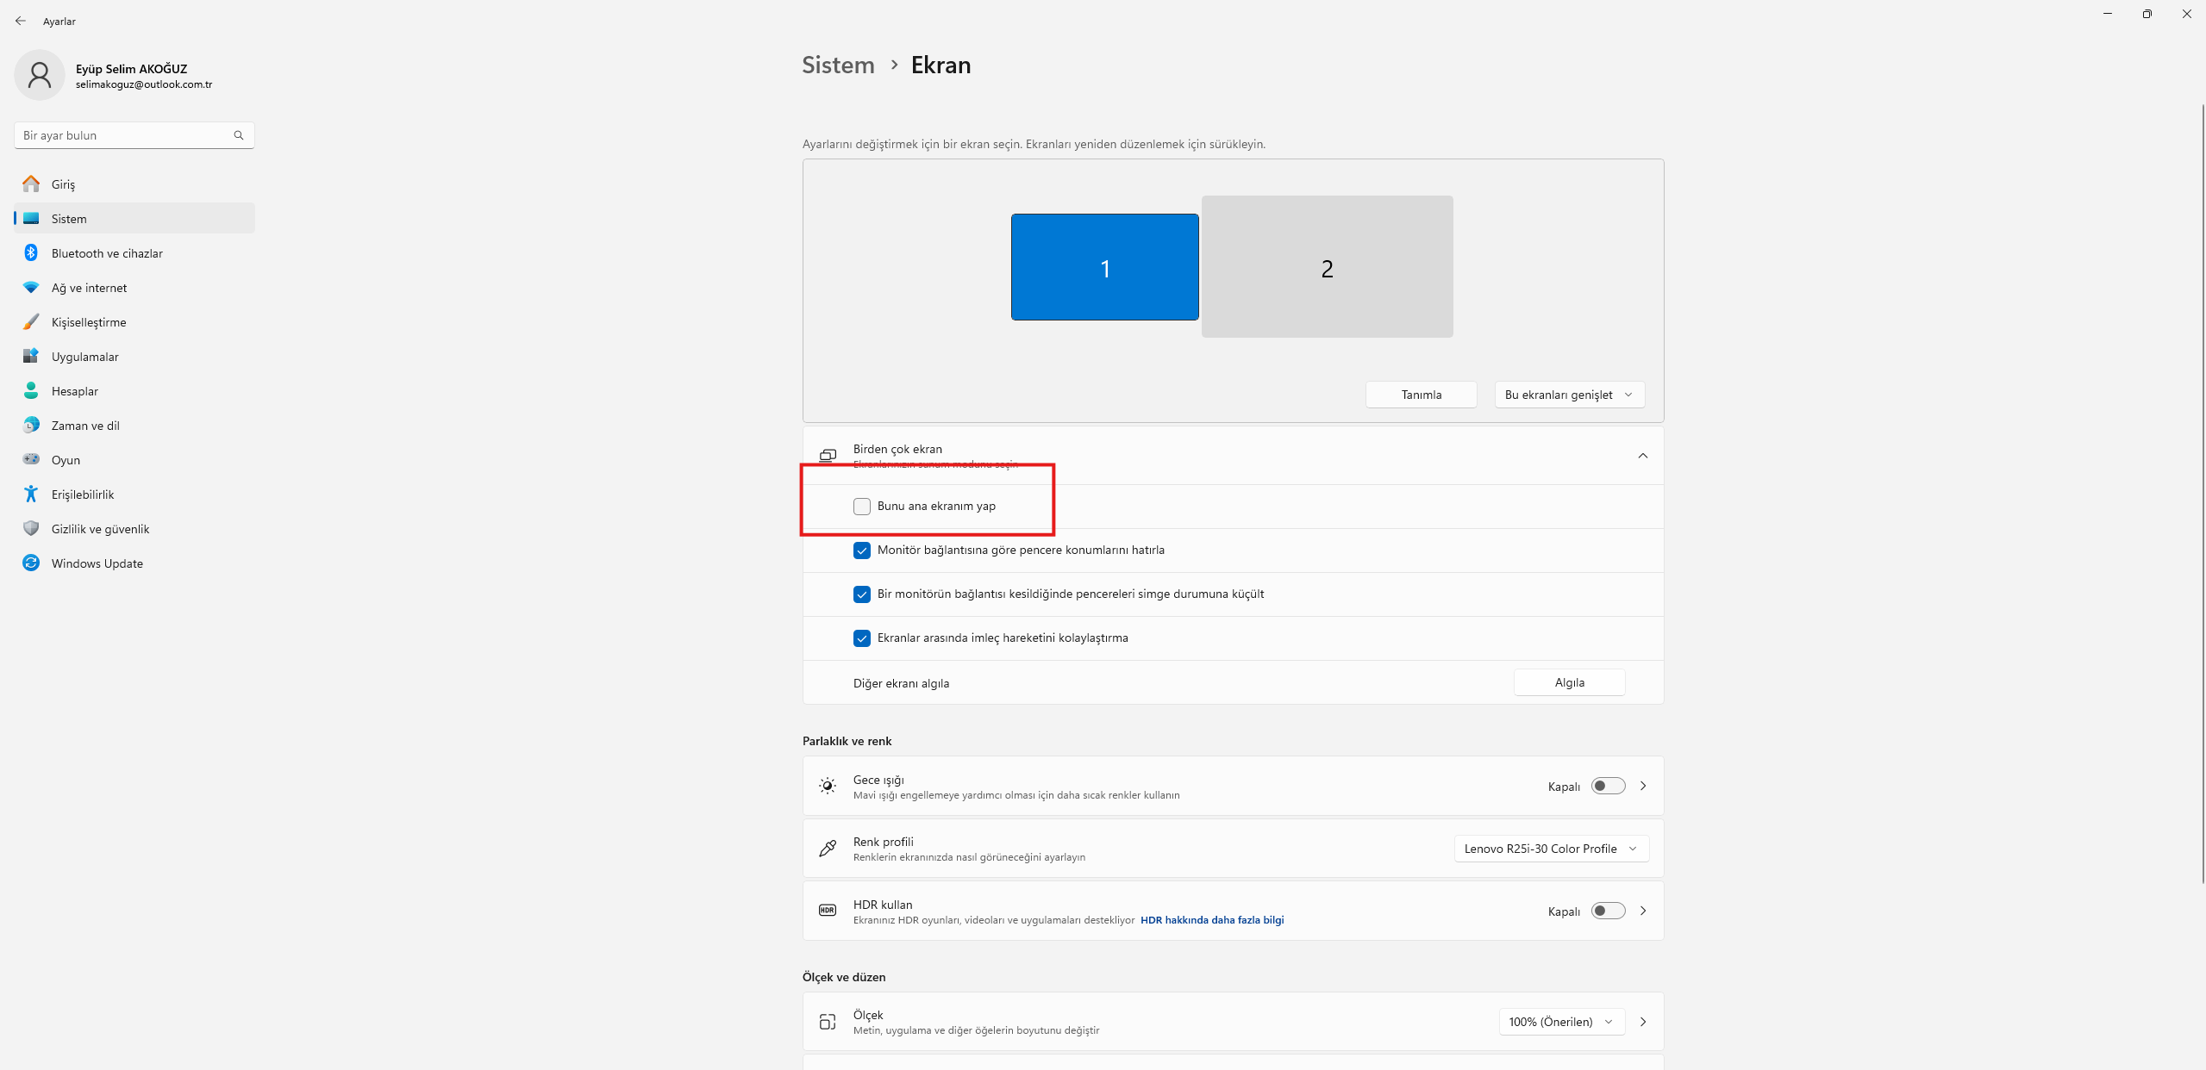Open 'Bu ekranları genişlet' dropdown

pos(1569,395)
